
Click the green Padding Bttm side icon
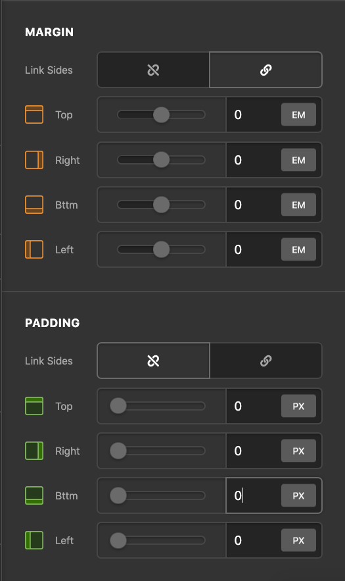(x=34, y=495)
